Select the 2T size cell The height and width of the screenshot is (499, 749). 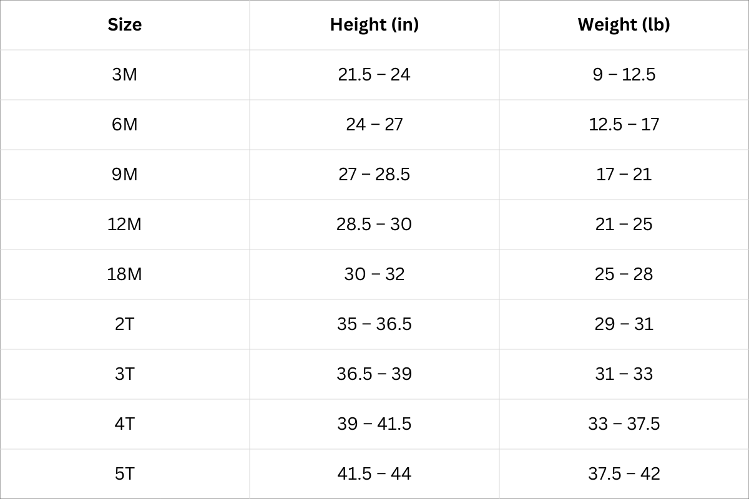point(125,324)
